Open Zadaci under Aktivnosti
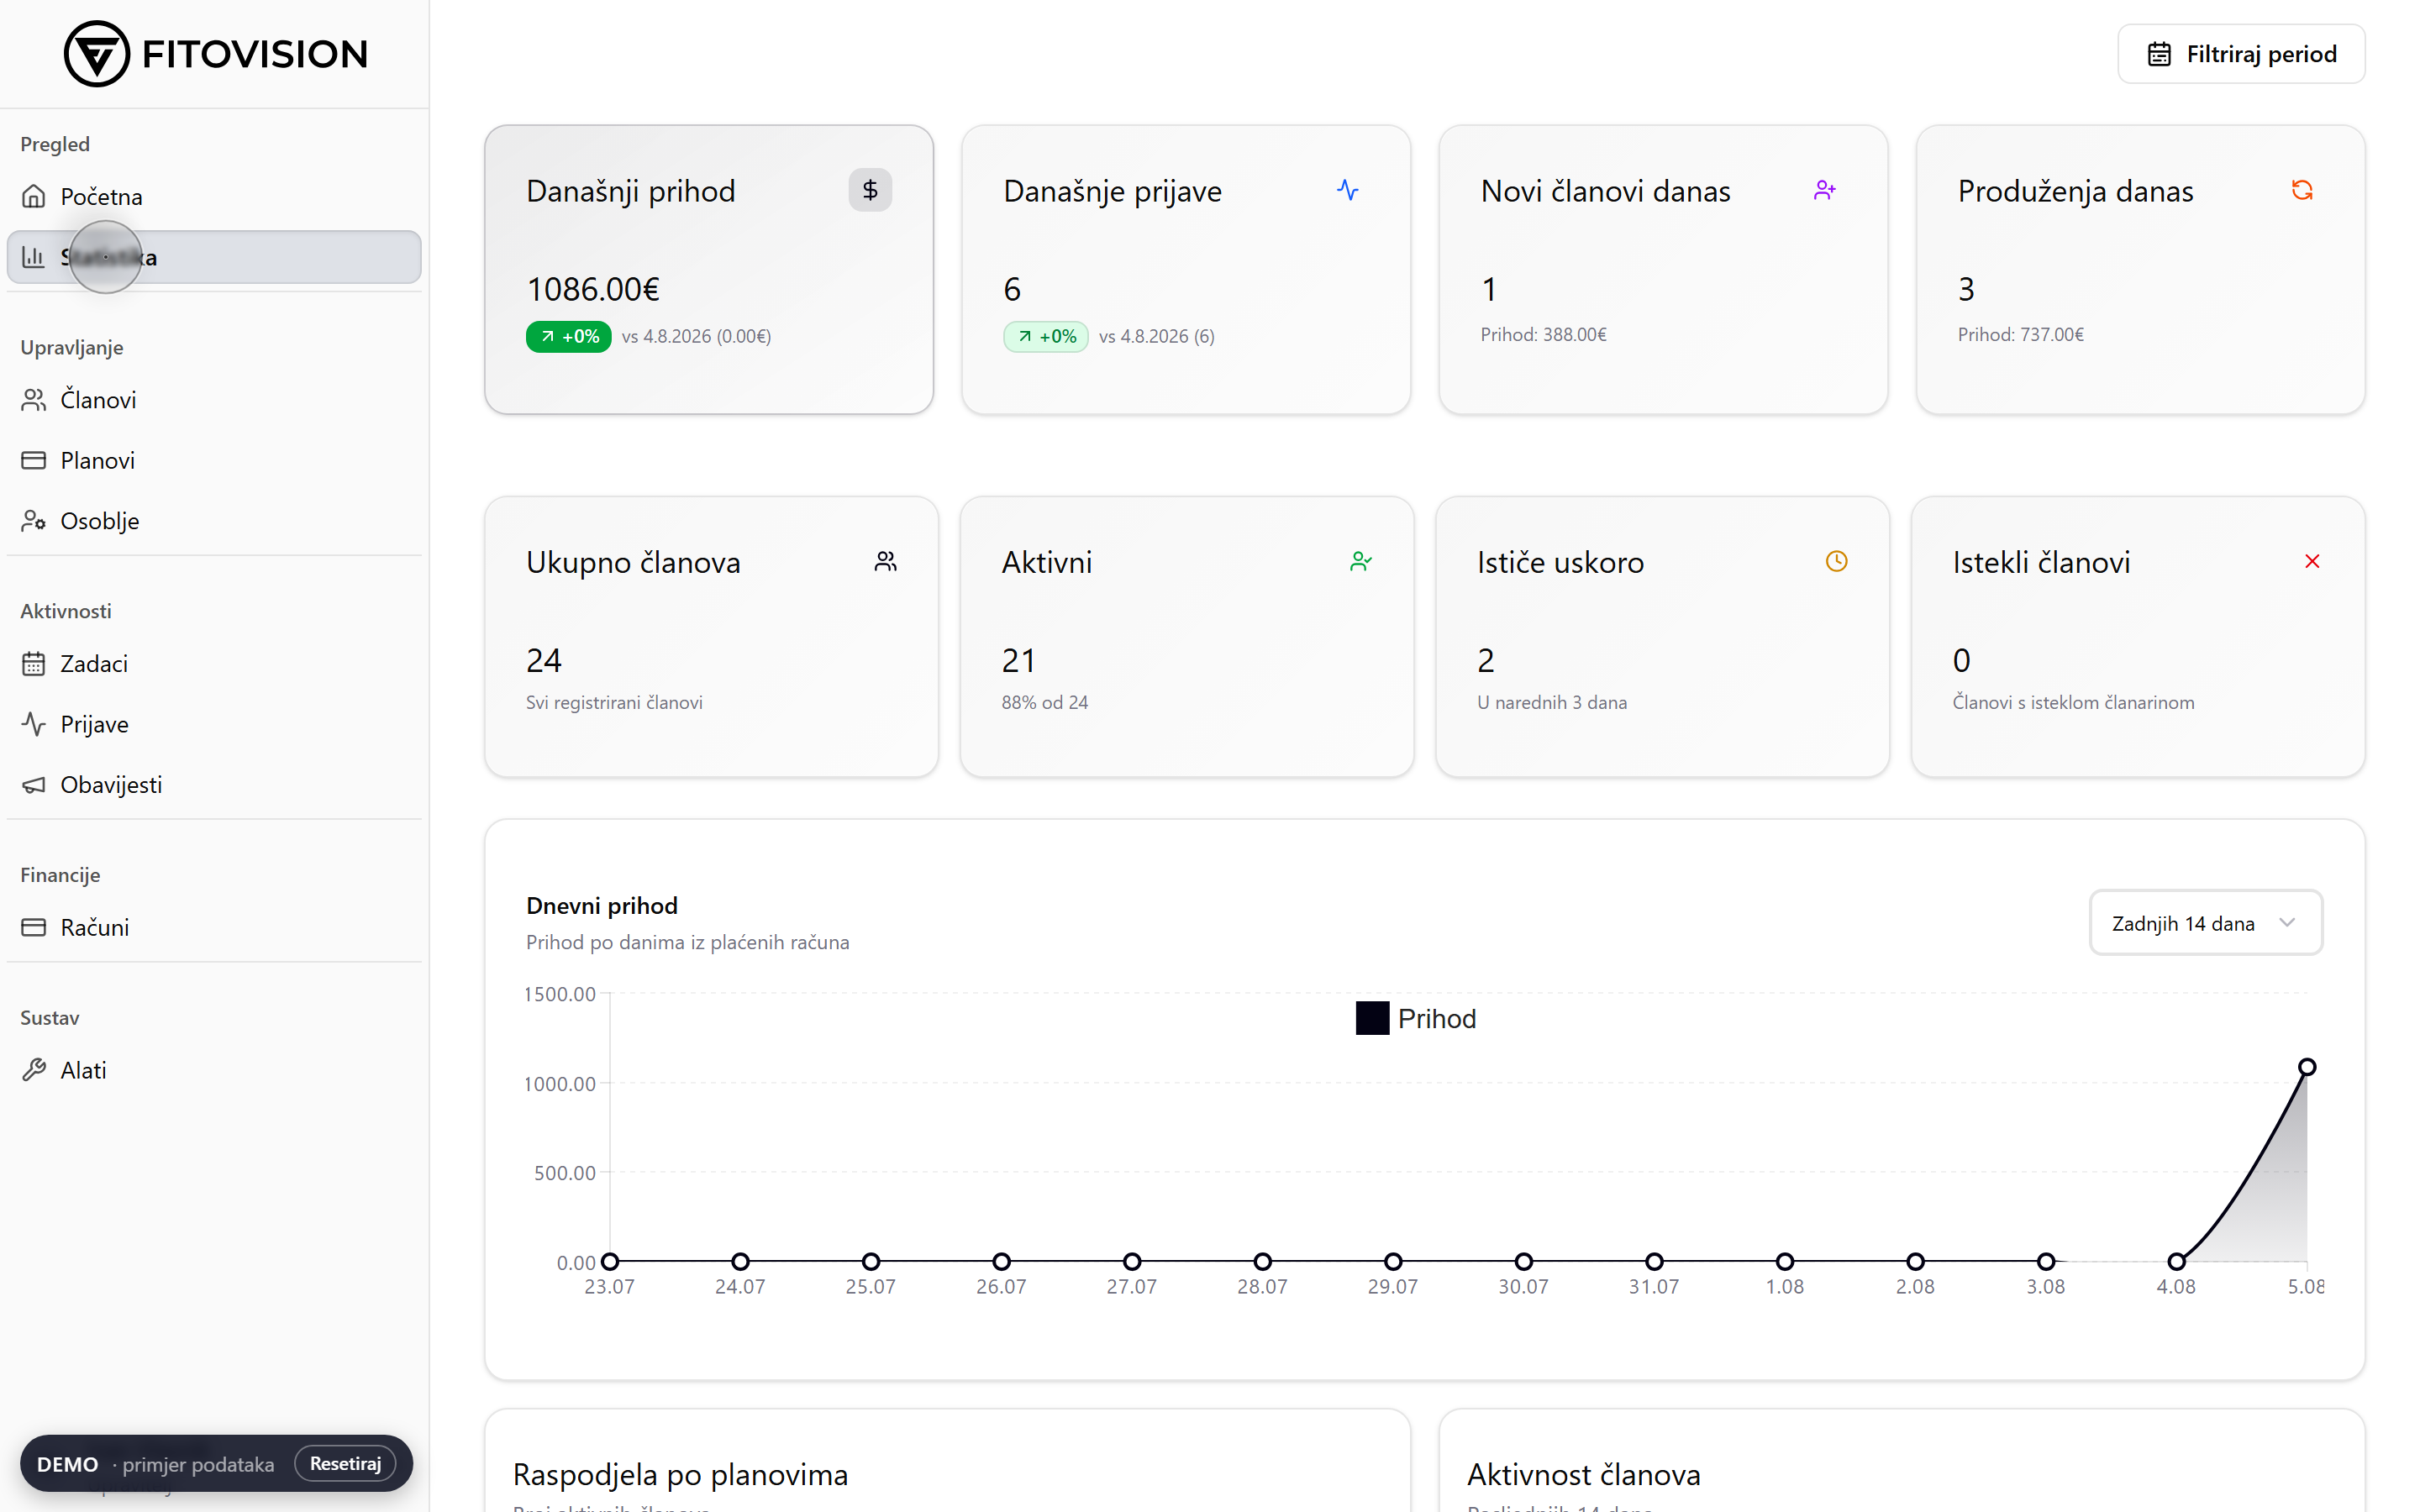Image resolution: width=2420 pixels, height=1512 pixels. [x=214, y=664]
